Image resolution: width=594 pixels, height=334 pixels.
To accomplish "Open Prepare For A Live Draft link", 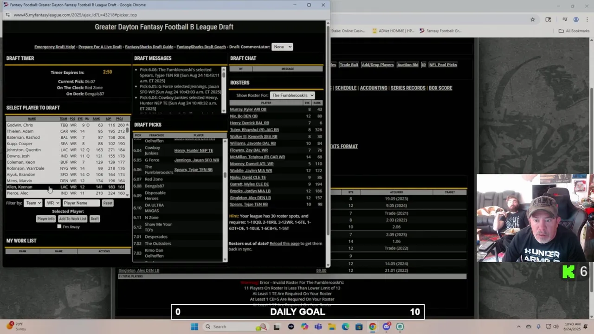I will (x=100, y=47).
